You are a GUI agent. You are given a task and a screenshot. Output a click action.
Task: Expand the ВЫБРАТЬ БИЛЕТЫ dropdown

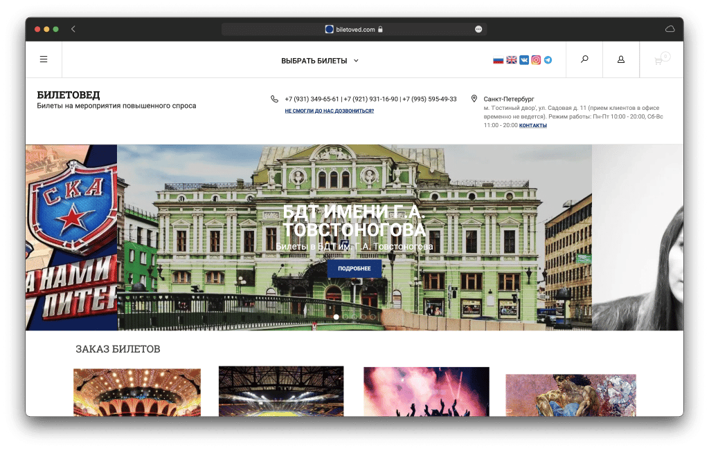coord(320,60)
